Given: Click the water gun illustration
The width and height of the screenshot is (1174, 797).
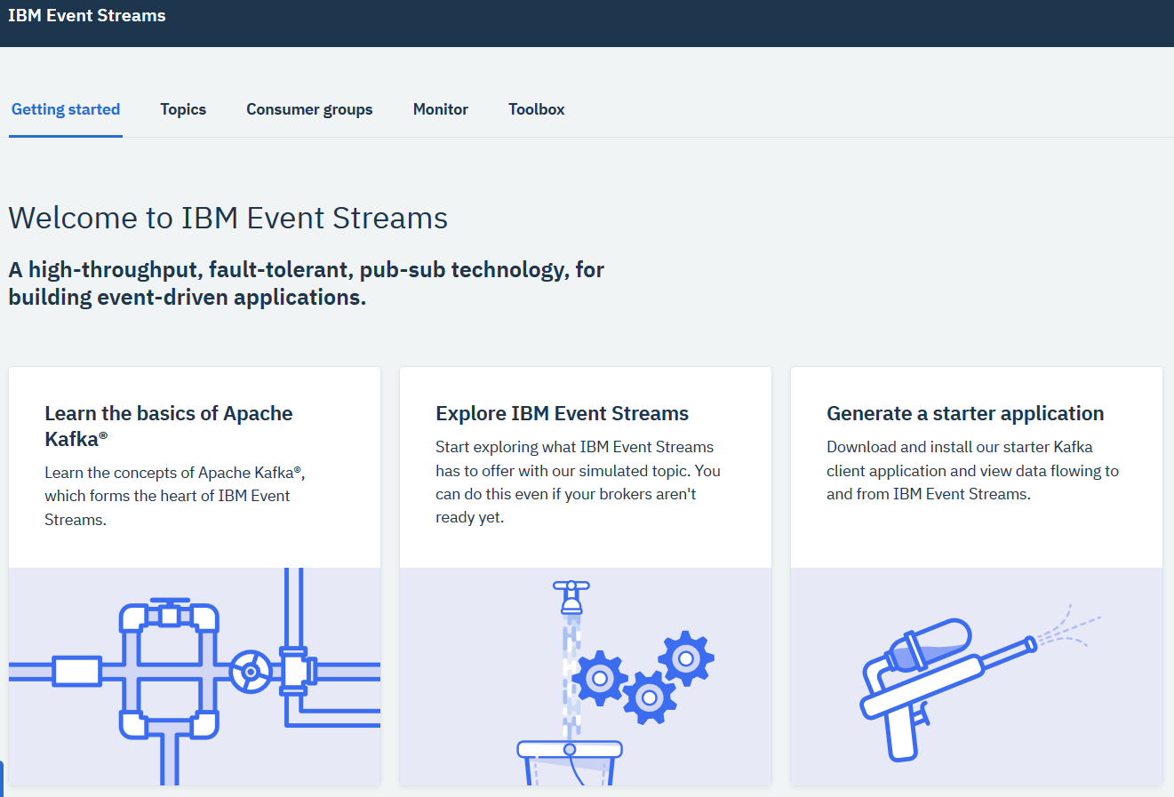Looking at the screenshot, I should [977, 676].
